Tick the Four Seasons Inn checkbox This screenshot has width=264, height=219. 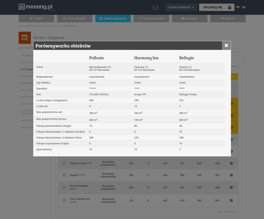[x=64, y=200]
